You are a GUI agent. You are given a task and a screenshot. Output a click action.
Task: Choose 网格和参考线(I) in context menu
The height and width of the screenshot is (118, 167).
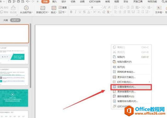click(x=131, y=72)
